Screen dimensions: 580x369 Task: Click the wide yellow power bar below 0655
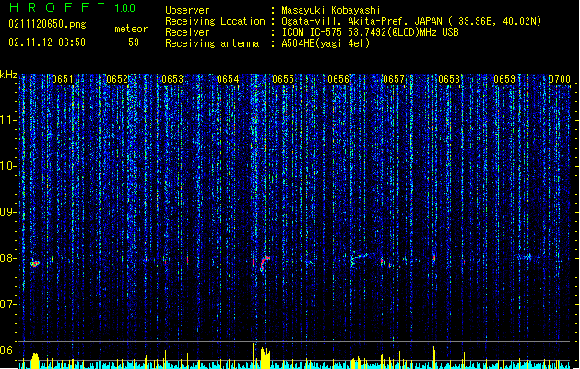(266, 358)
